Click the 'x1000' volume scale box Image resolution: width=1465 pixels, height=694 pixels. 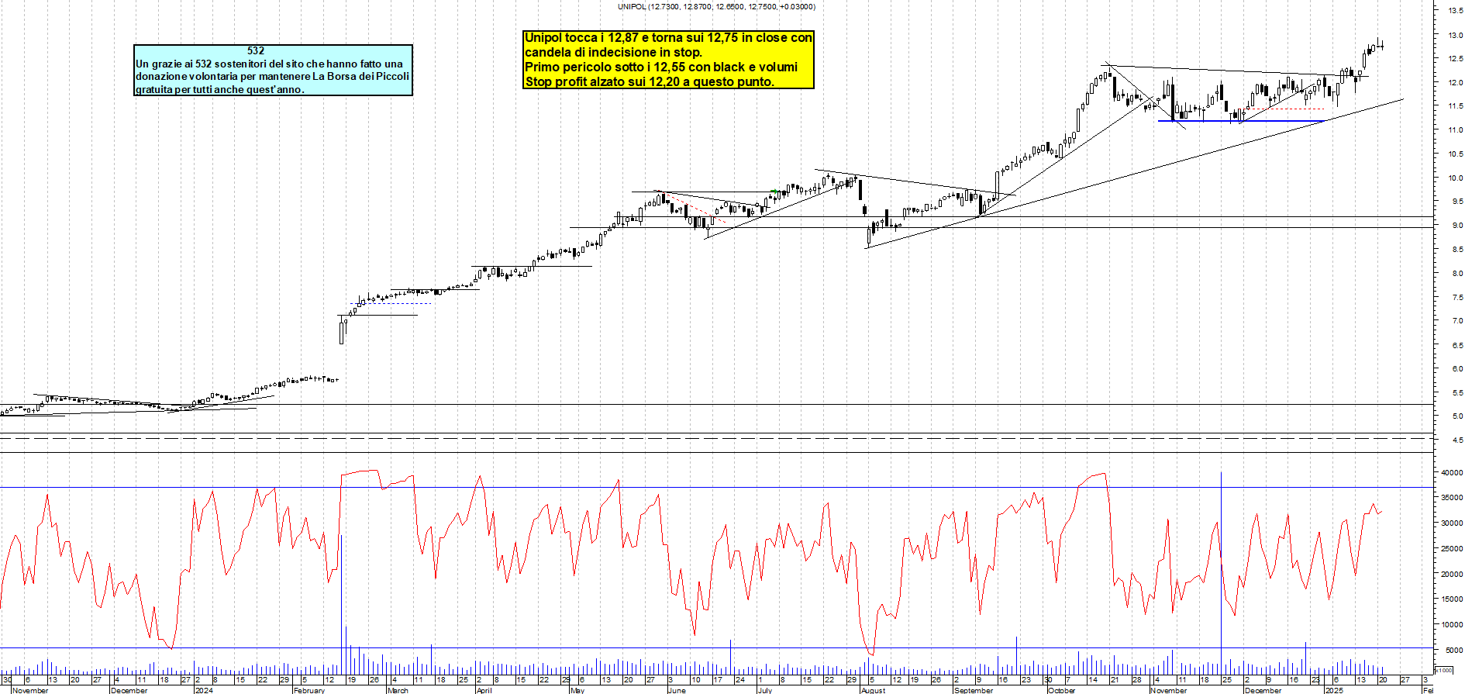coord(1444,670)
